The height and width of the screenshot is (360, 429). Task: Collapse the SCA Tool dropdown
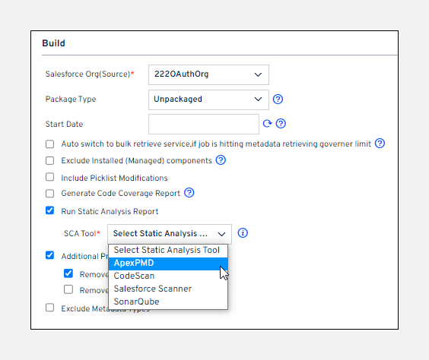tap(170, 234)
